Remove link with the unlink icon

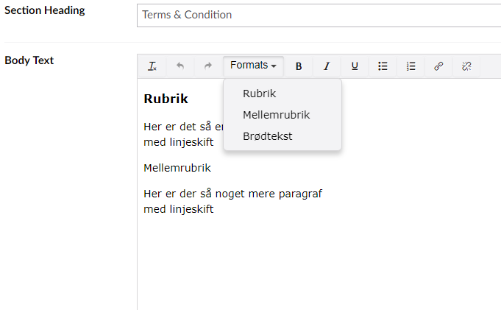point(466,66)
